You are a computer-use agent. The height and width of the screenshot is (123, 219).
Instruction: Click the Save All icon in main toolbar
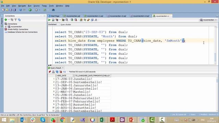click(14, 10)
